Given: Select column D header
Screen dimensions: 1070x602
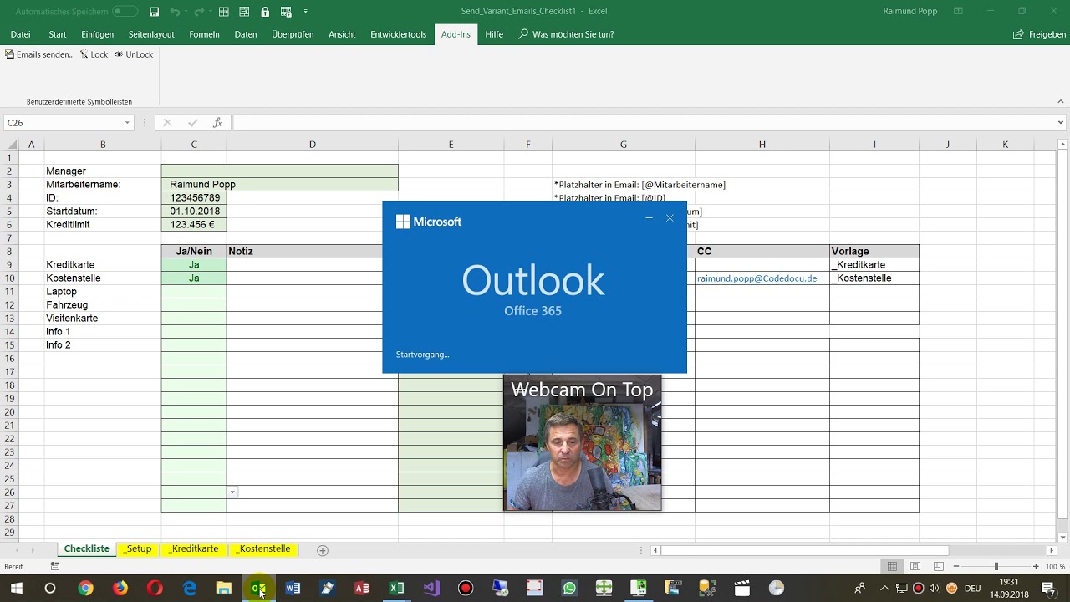Looking at the screenshot, I should [x=313, y=145].
